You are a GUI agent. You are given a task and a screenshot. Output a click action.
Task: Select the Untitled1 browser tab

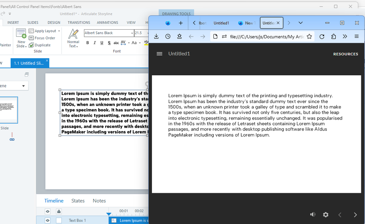221,23
